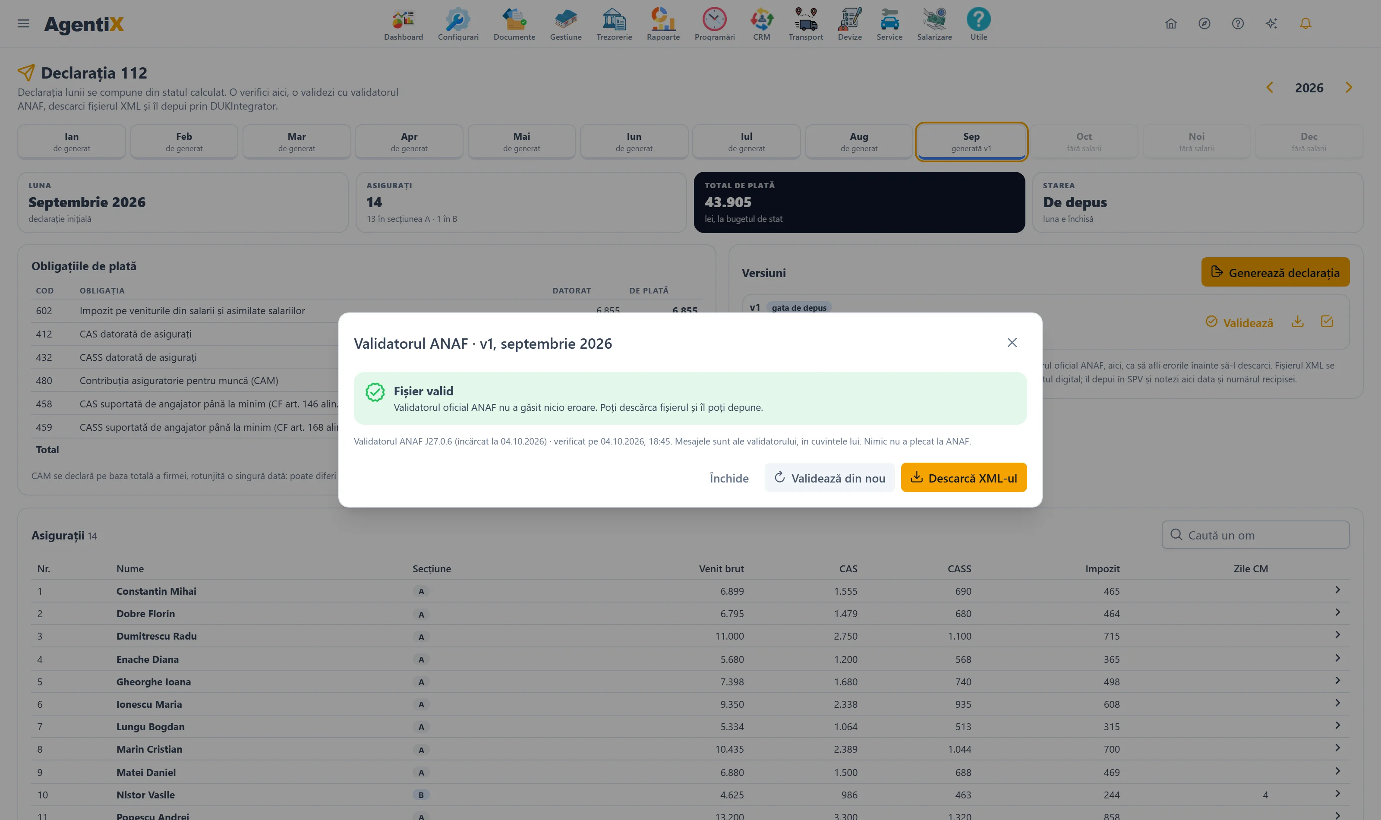Select the Ian month tab
Viewport: 1381px width, 820px height.
71,142
